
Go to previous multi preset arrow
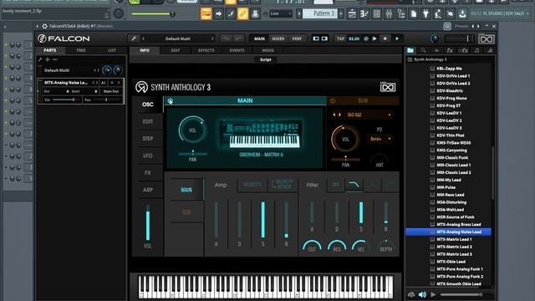click(143, 38)
